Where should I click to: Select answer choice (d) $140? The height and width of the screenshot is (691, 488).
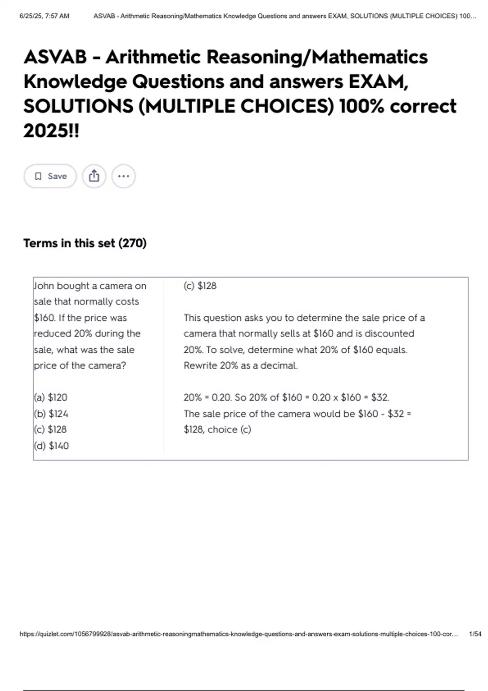52,445
